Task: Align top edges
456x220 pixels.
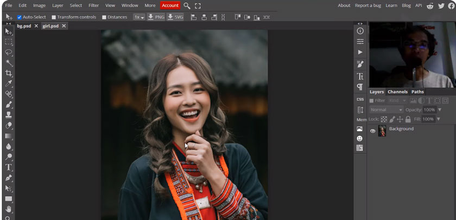Action: 238,17
